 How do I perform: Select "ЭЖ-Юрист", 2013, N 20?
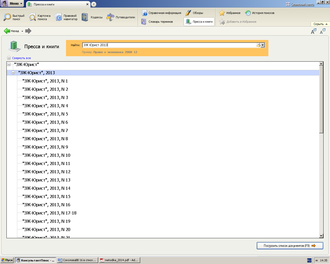click(x=46, y=229)
